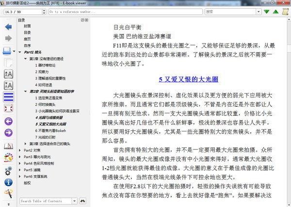This screenshot has height=207, width=291.
Task: Find next match with the green down arrow
Action: pos(266,12)
